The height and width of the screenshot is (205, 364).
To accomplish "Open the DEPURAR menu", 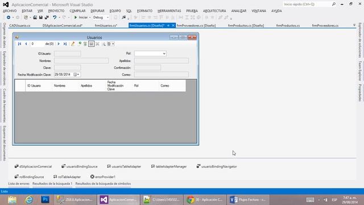I will click(97, 11).
